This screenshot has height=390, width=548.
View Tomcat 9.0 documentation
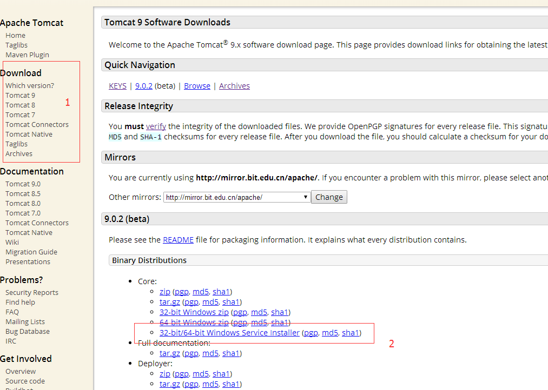(23, 184)
